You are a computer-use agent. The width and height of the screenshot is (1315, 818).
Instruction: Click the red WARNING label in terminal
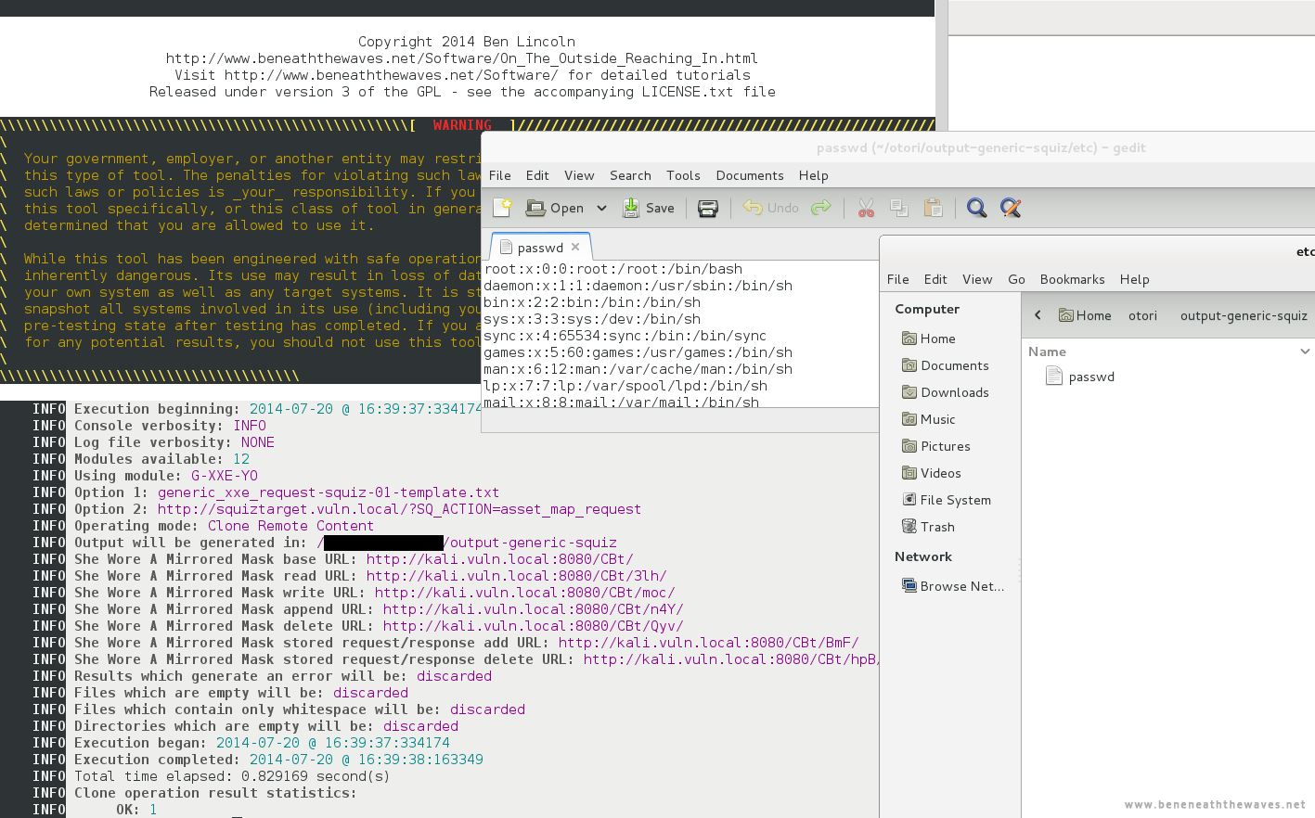pos(462,125)
